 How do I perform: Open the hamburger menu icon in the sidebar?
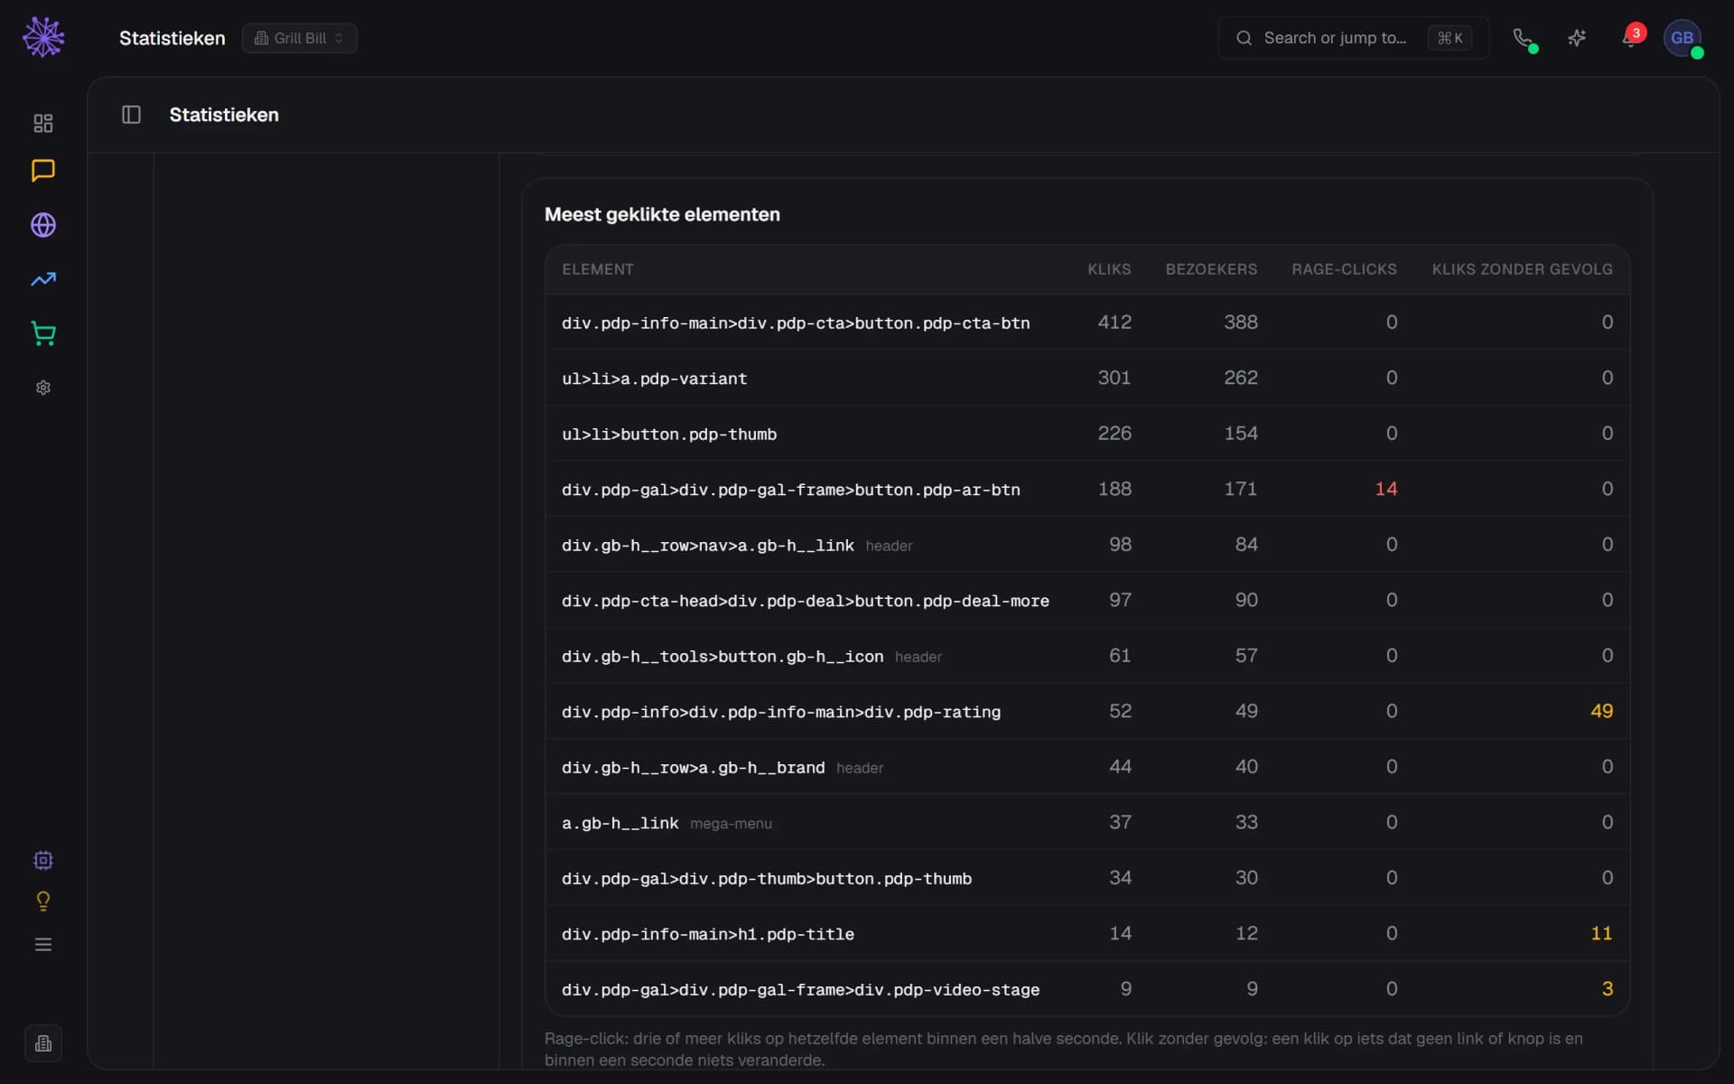(x=43, y=945)
